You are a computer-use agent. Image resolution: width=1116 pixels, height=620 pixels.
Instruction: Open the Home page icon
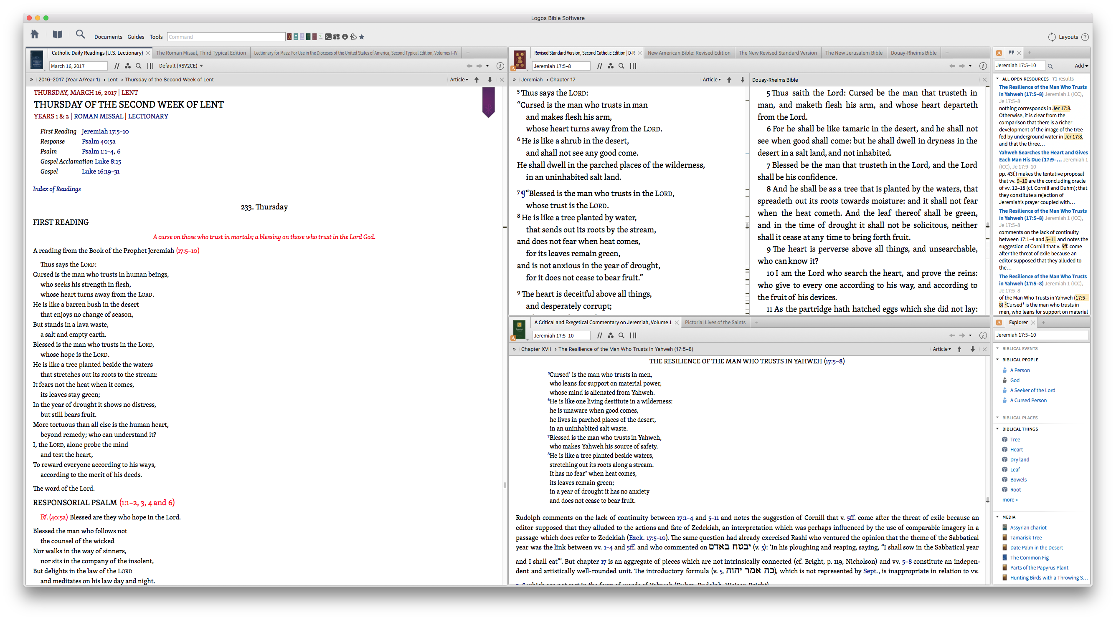click(35, 35)
